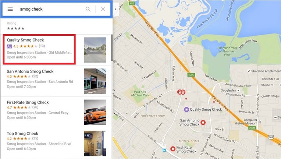Select the Computer History Museum marker
Screen dimensions: 281x159
click(x=260, y=122)
